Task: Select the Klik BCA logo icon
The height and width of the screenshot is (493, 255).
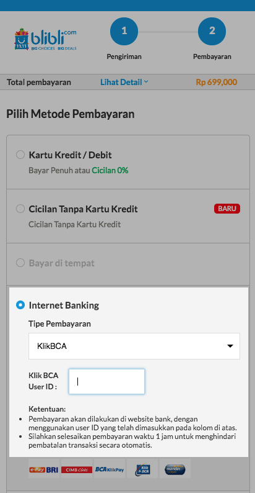Action: pyautogui.click(x=142, y=470)
